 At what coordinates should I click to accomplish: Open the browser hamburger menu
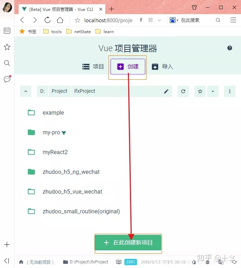[233, 20]
